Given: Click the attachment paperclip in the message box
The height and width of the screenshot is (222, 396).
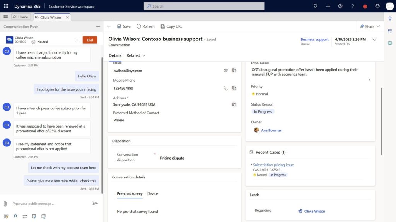Looking at the screenshot, I should click(5, 203).
